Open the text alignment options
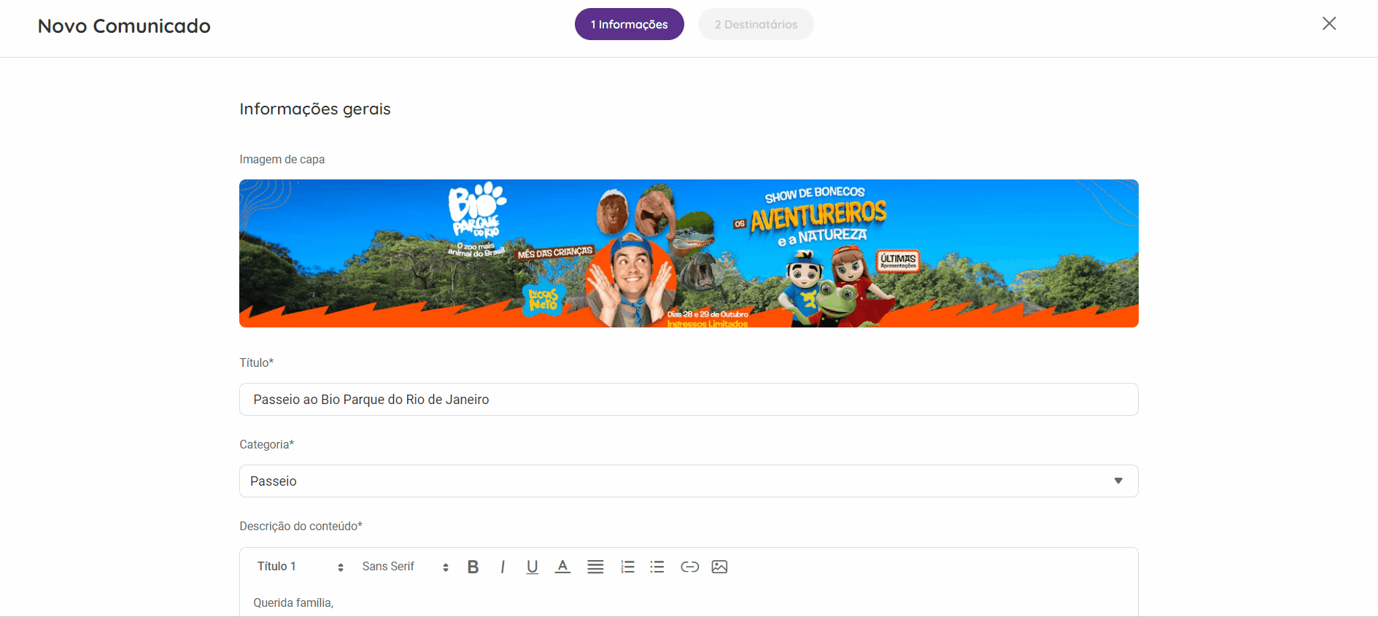Screen dimensions: 1378x617 [x=595, y=567]
